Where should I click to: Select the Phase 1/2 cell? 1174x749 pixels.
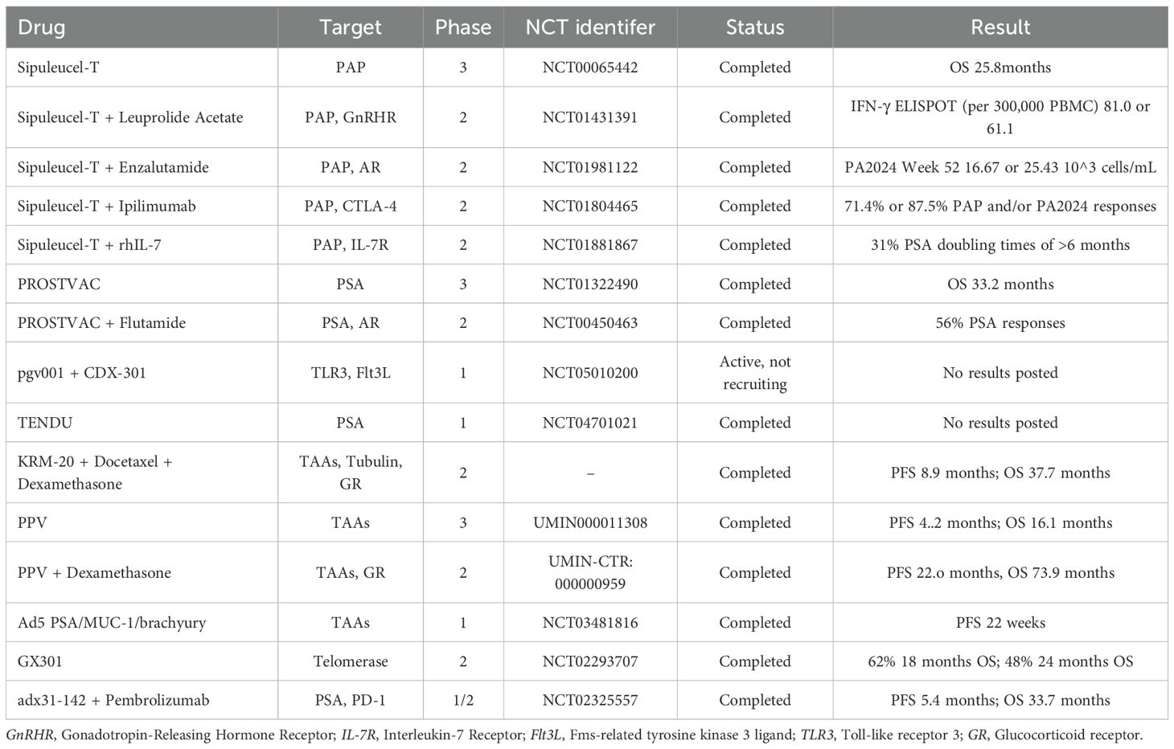(462, 701)
